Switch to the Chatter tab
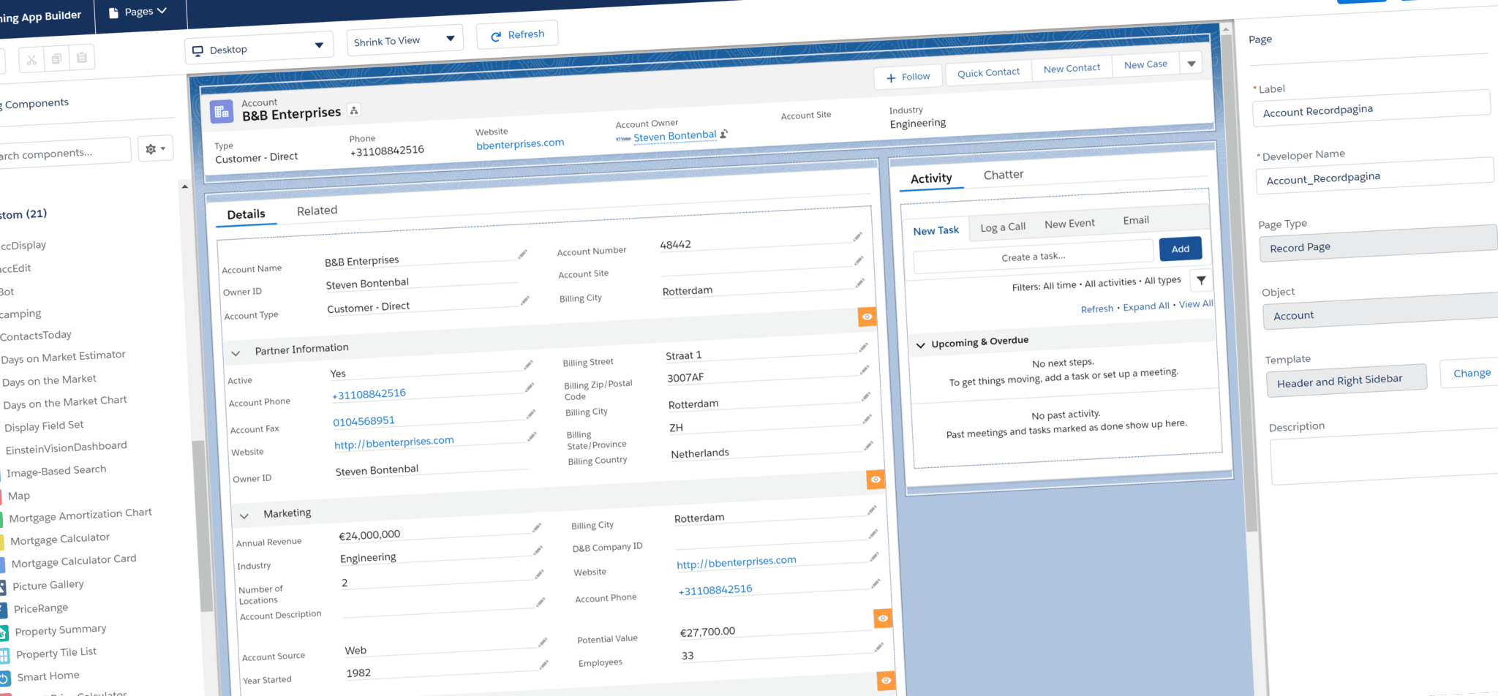The height and width of the screenshot is (696, 1498). pos(1004,175)
